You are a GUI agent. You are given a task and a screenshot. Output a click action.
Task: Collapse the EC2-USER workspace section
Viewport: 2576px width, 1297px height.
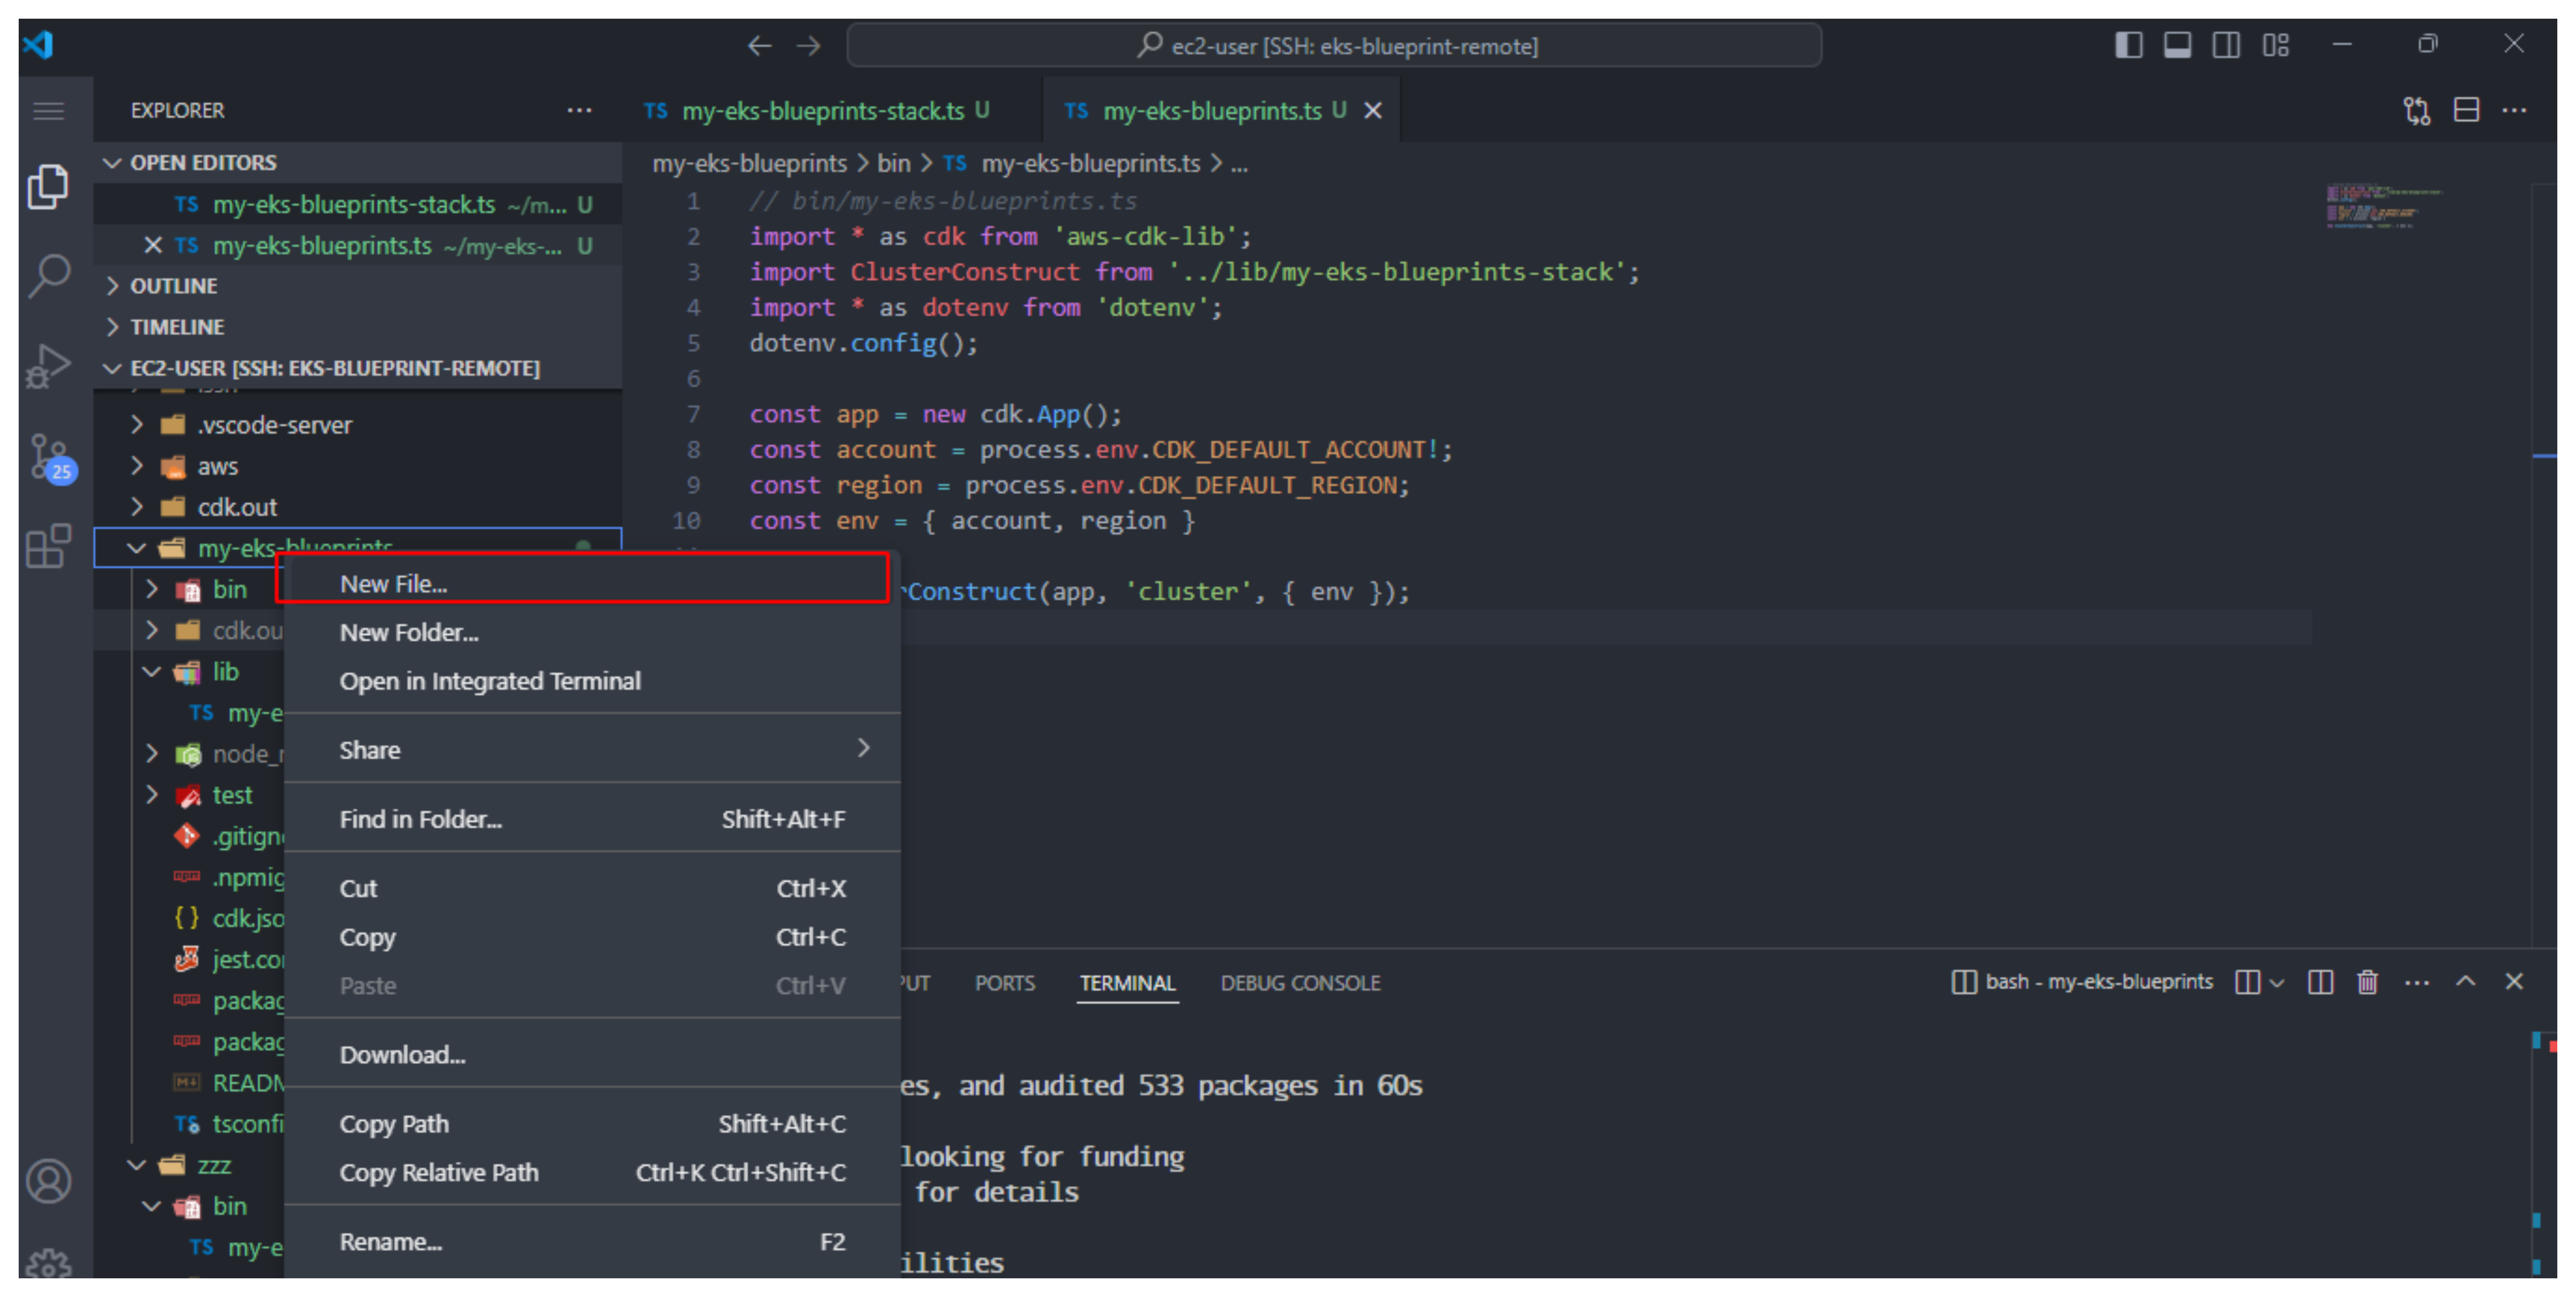[358, 368]
